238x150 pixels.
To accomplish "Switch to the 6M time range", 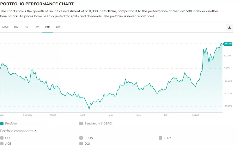I will [x=58, y=27].
